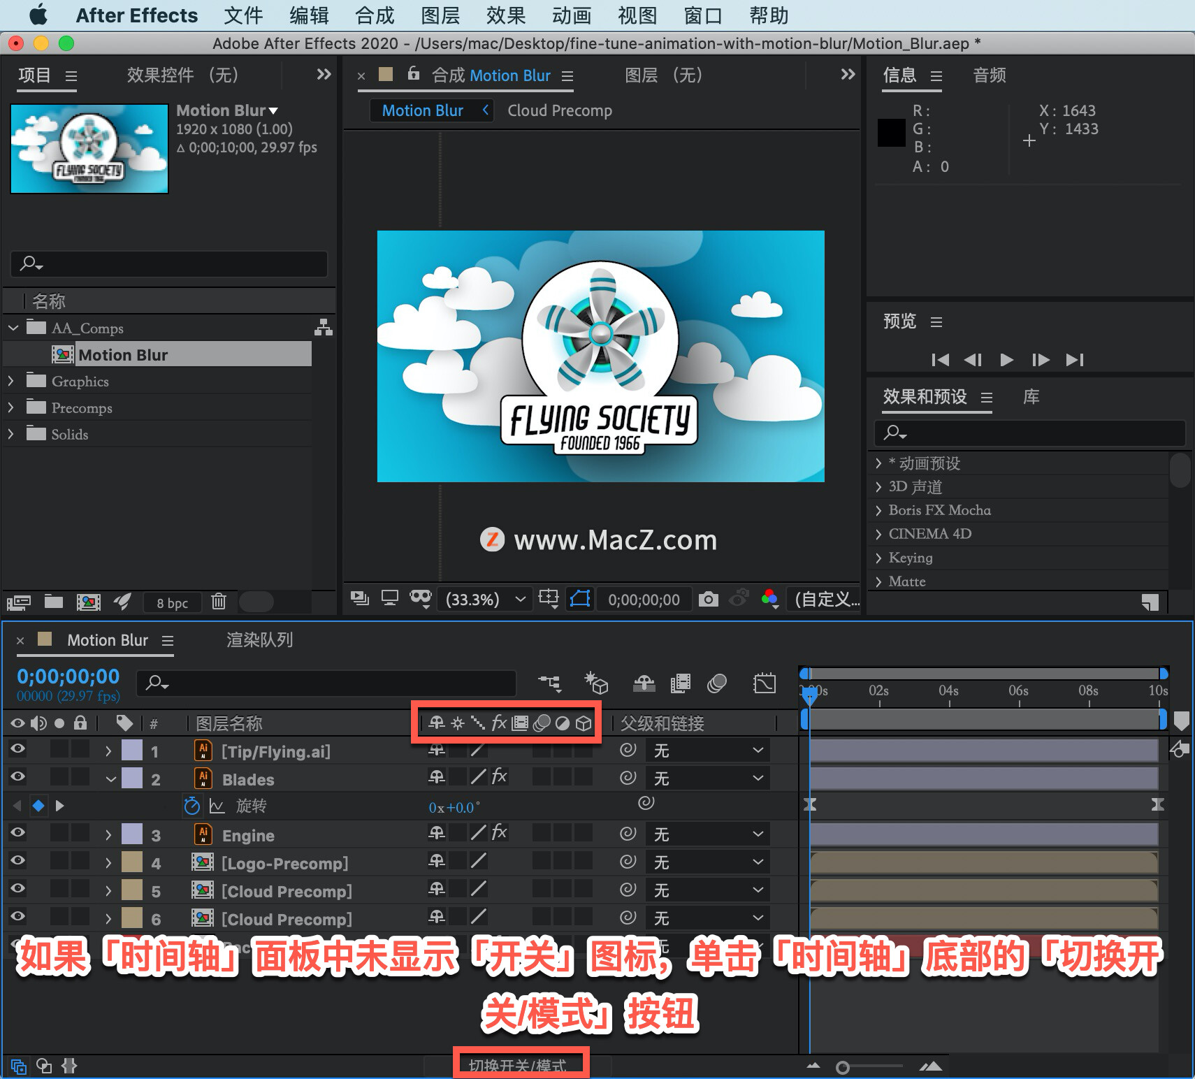Expand the Engine layer twirl arrow
This screenshot has width=1195, height=1079.
coord(108,835)
